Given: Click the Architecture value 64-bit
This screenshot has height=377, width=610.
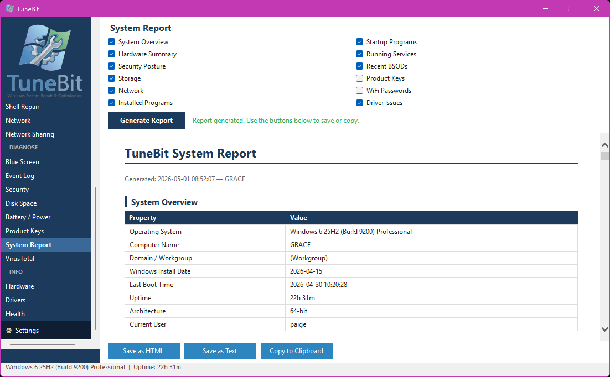Looking at the screenshot, I should coord(299,311).
